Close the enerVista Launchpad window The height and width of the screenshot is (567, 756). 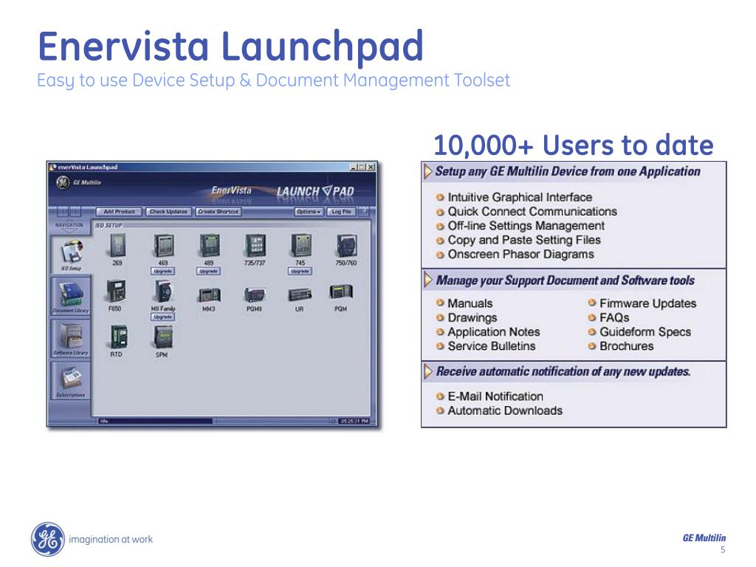371,167
